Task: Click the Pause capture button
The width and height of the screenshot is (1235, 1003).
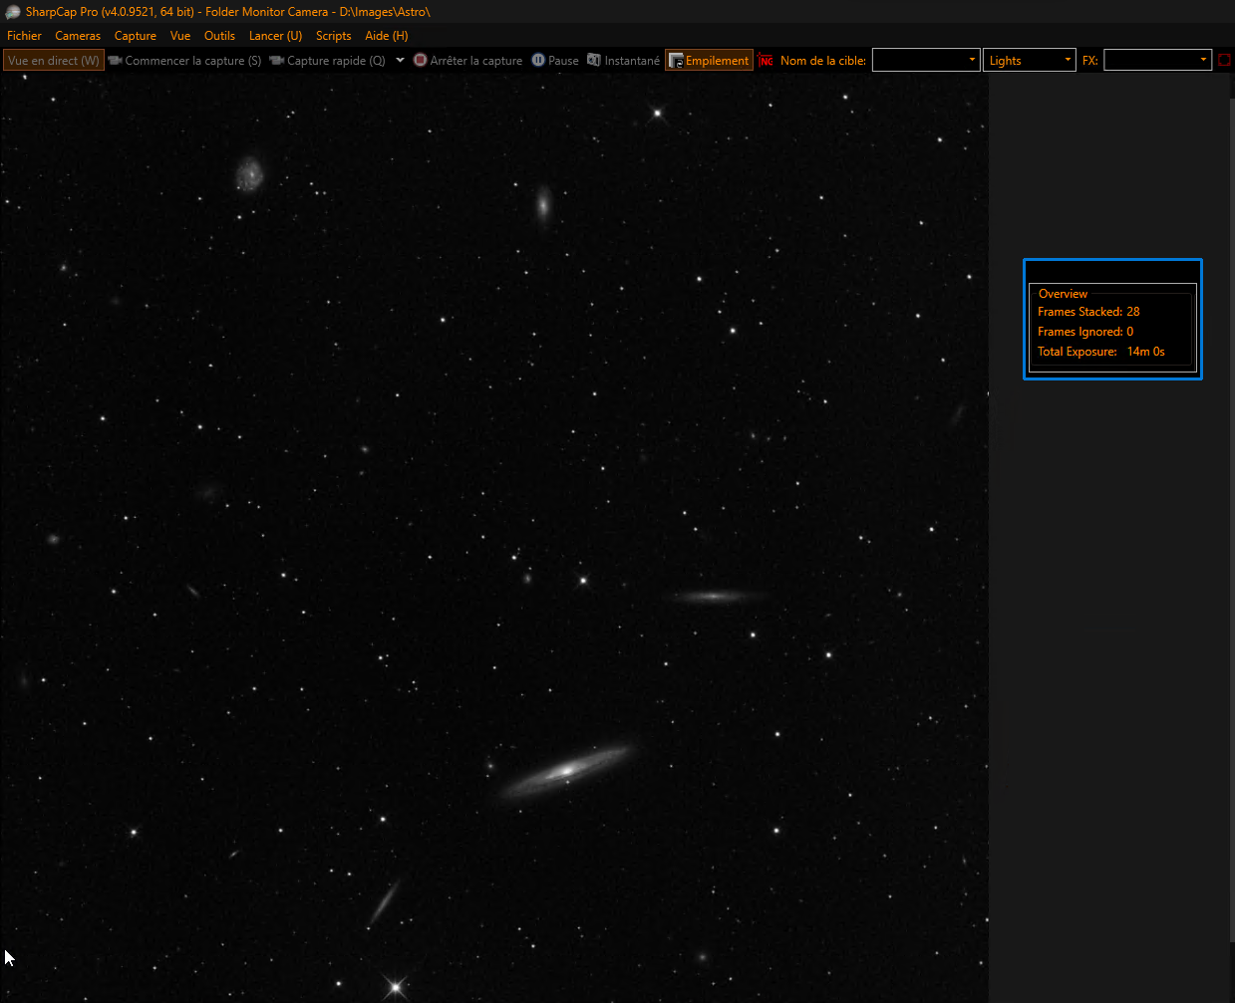Action: click(555, 61)
